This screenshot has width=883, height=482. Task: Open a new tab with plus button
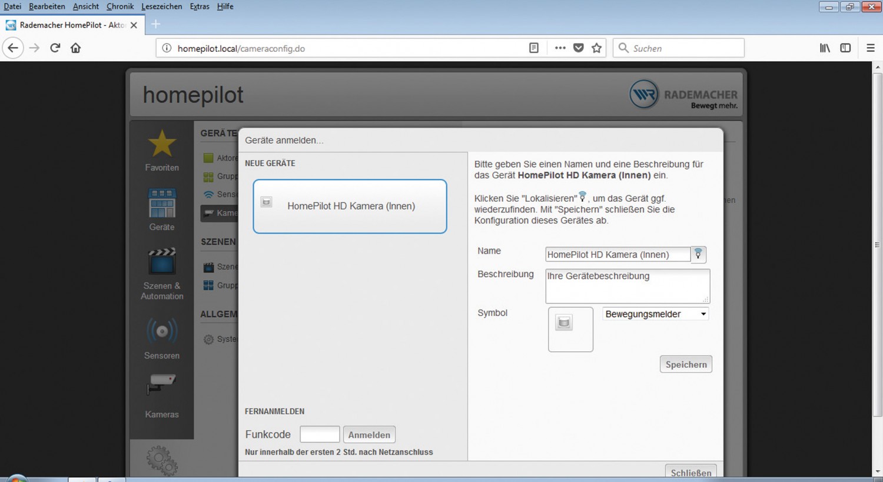[x=155, y=24]
